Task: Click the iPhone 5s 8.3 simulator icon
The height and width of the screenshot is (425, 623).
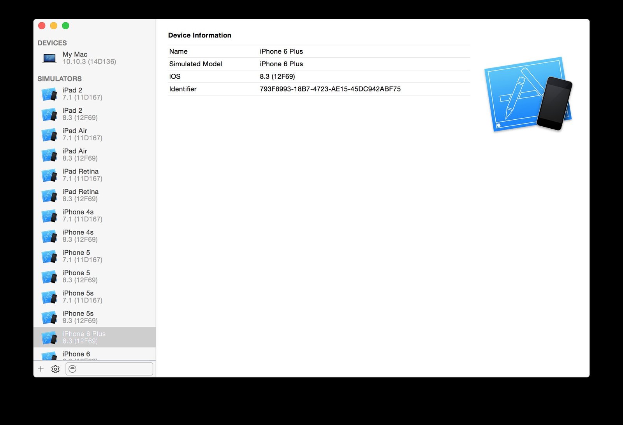Action: pyautogui.click(x=49, y=317)
